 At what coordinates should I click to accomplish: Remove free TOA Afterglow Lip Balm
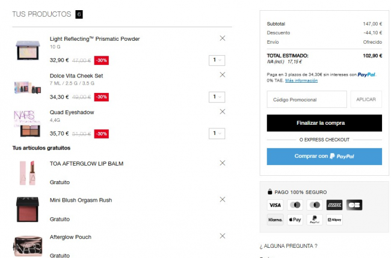[223, 163]
